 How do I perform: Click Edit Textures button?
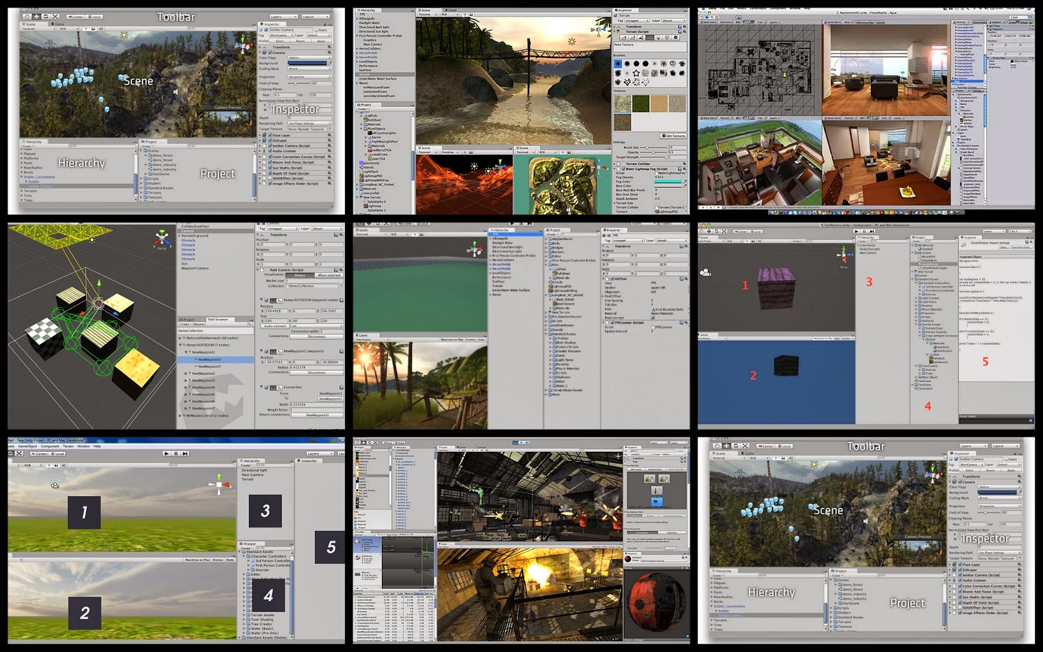point(673,136)
